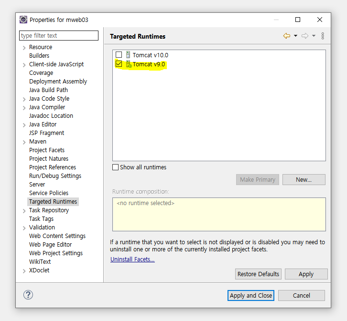The height and width of the screenshot is (321, 347).
Task: Select WikiText entry
Action: 40,261
